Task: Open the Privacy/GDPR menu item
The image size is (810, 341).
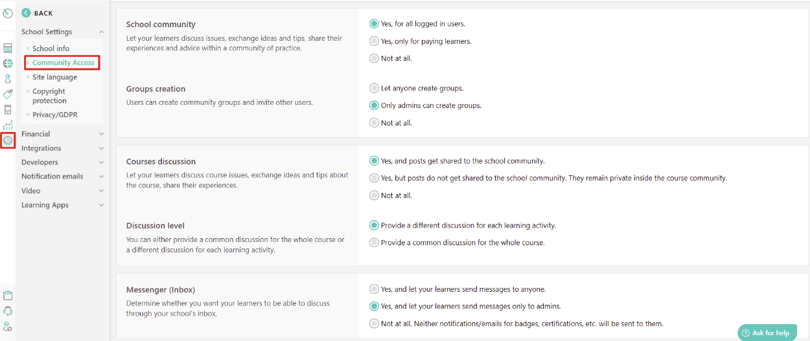Action: (54, 115)
